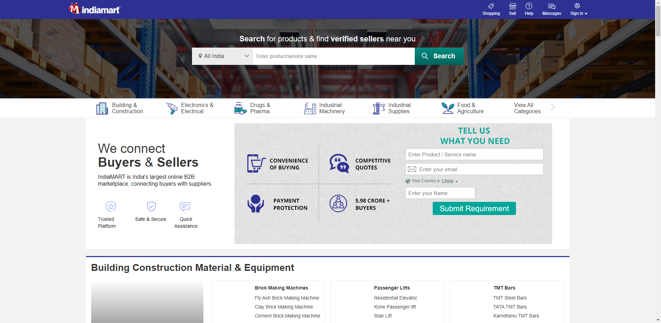Click the Industrial Machinery factory icon
This screenshot has height=323, width=661.
coord(310,108)
